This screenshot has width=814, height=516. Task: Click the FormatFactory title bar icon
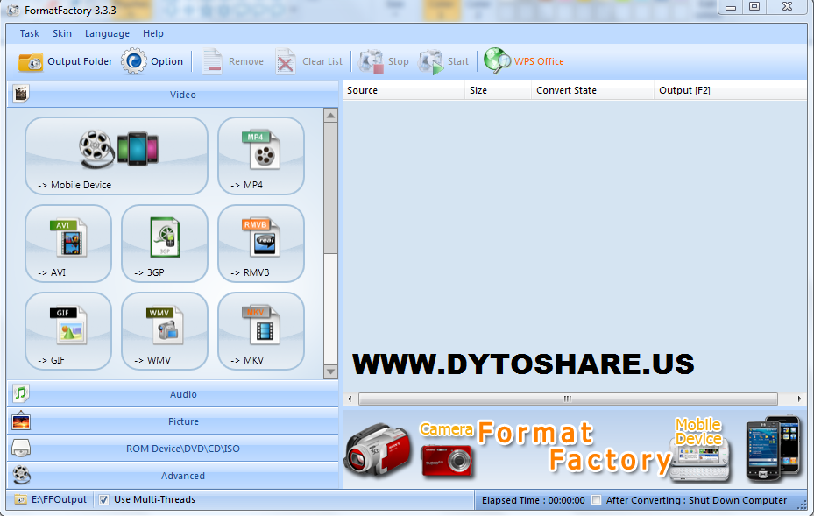coord(13,10)
